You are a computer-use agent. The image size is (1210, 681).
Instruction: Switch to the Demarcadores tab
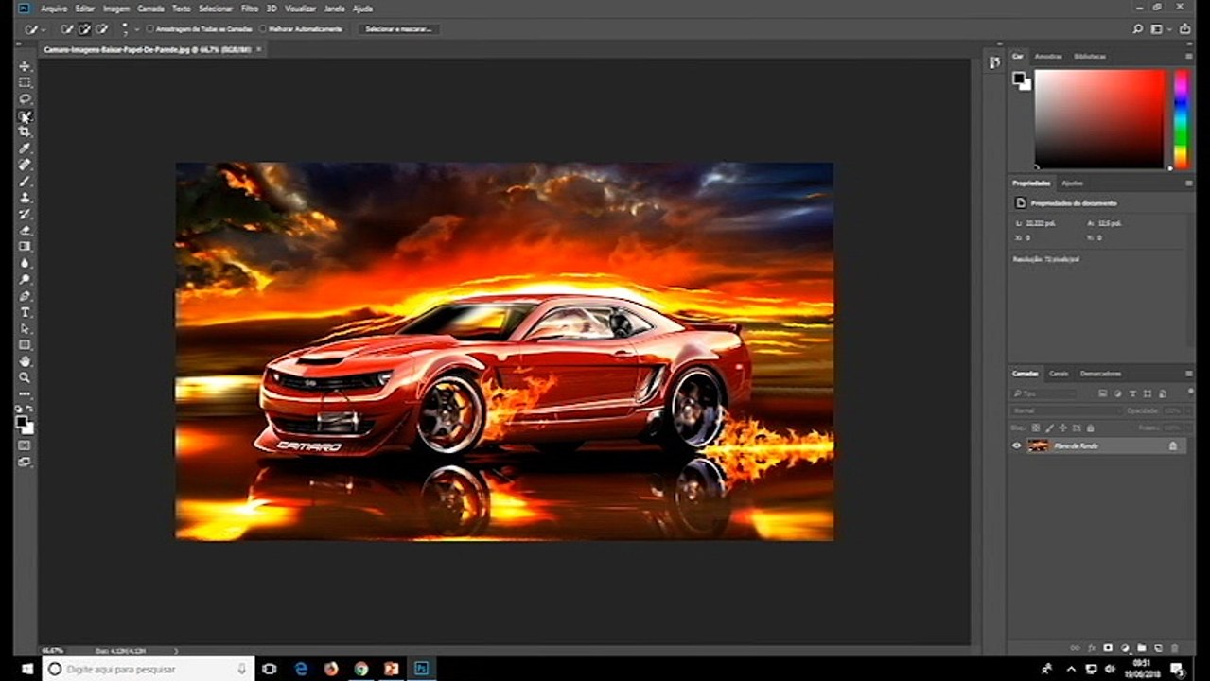point(1101,374)
